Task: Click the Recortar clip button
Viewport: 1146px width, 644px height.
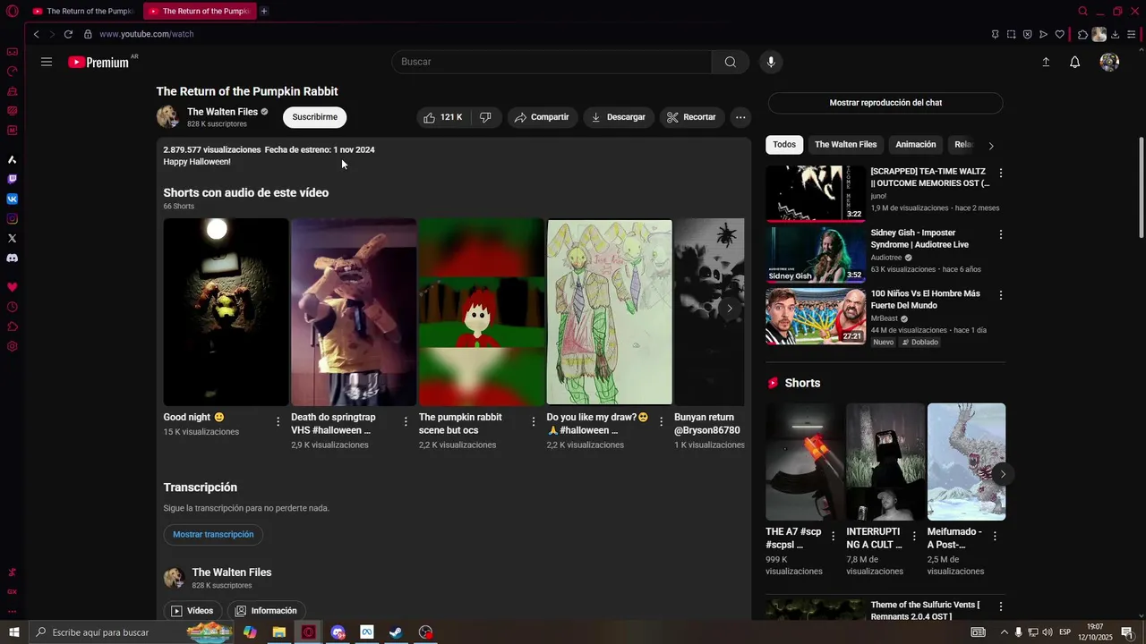Action: 692,117
